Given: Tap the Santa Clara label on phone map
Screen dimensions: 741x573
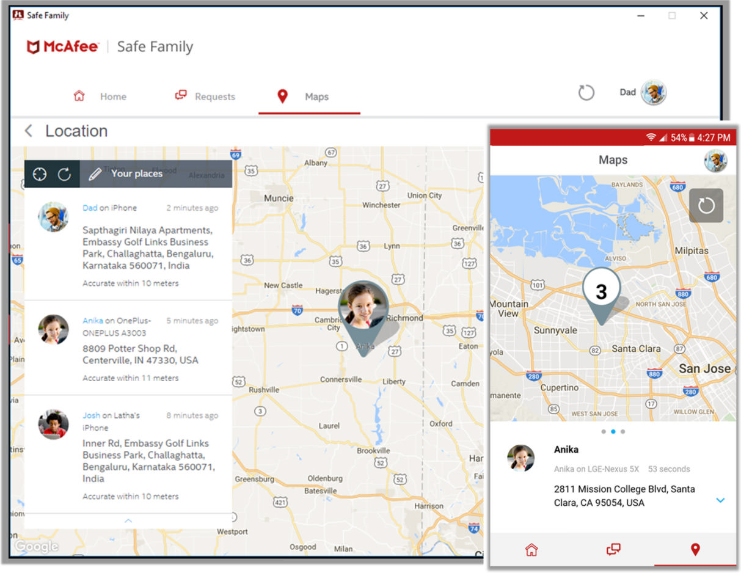Looking at the screenshot, I should click(636, 349).
